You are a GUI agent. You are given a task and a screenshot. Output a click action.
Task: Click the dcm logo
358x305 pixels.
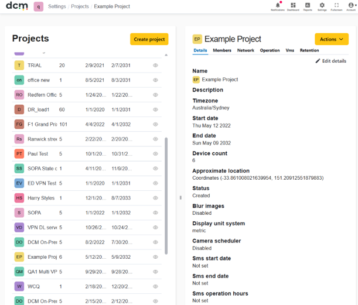click(17, 6)
